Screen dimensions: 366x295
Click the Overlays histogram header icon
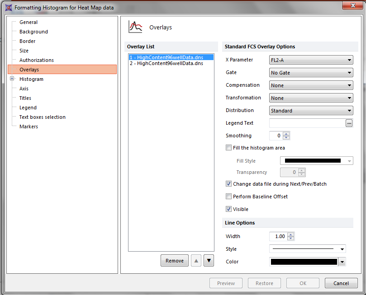(x=135, y=27)
